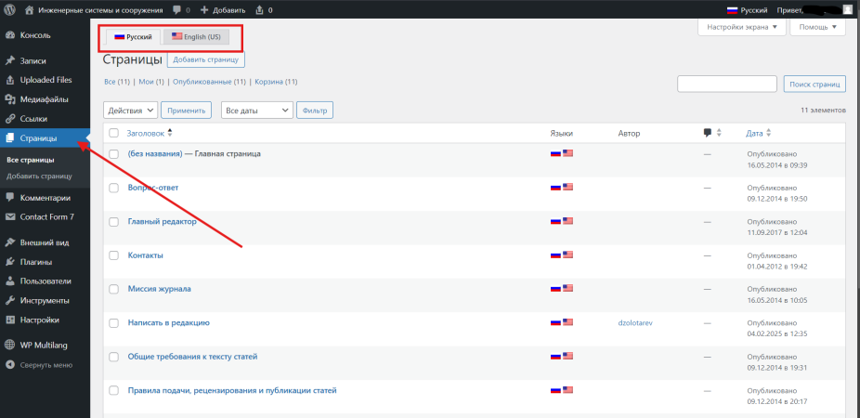Open Медиафайлы in the sidebar
This screenshot has width=860, height=418.
tap(44, 99)
